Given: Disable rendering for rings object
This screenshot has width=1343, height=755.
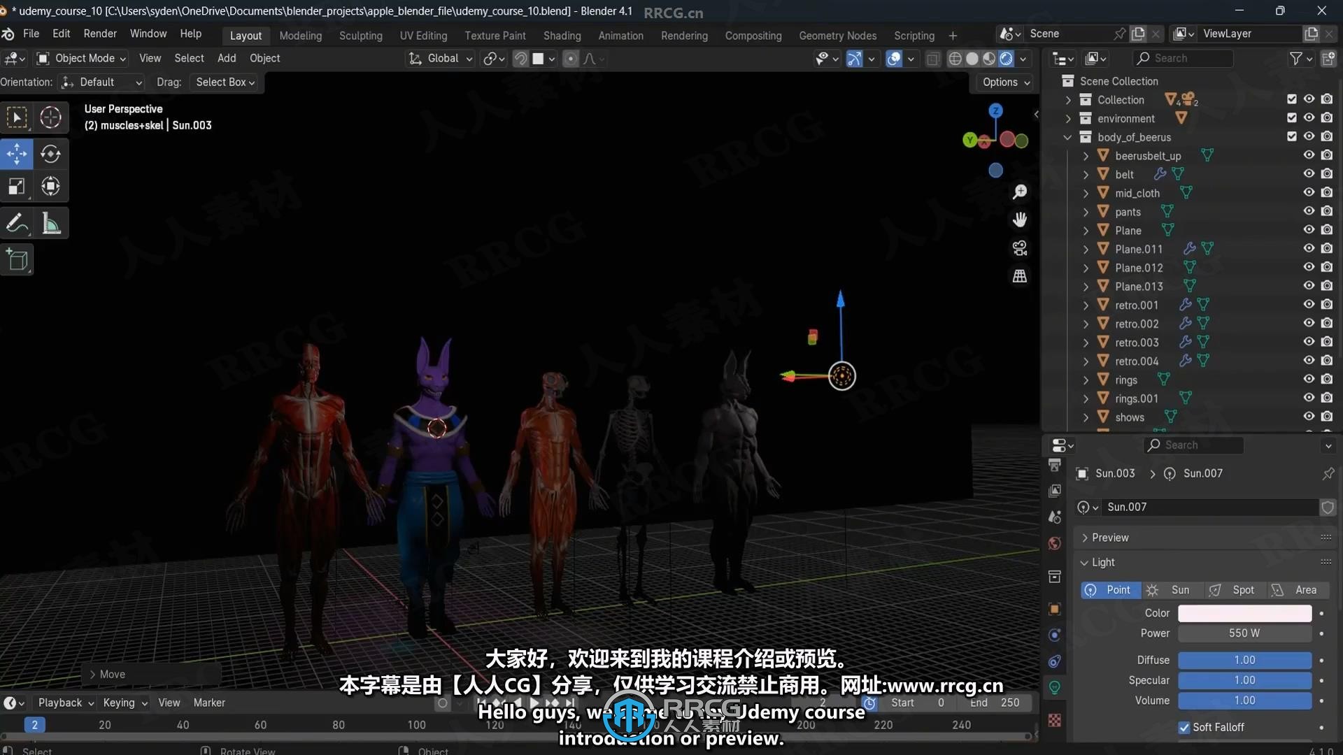Looking at the screenshot, I should click(1327, 380).
